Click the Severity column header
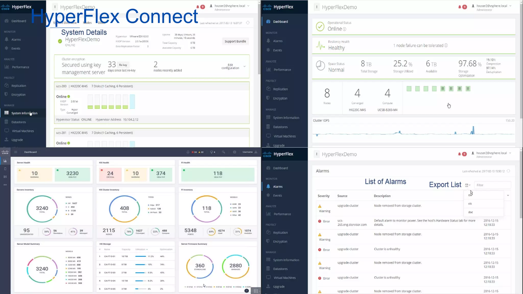 323,196
